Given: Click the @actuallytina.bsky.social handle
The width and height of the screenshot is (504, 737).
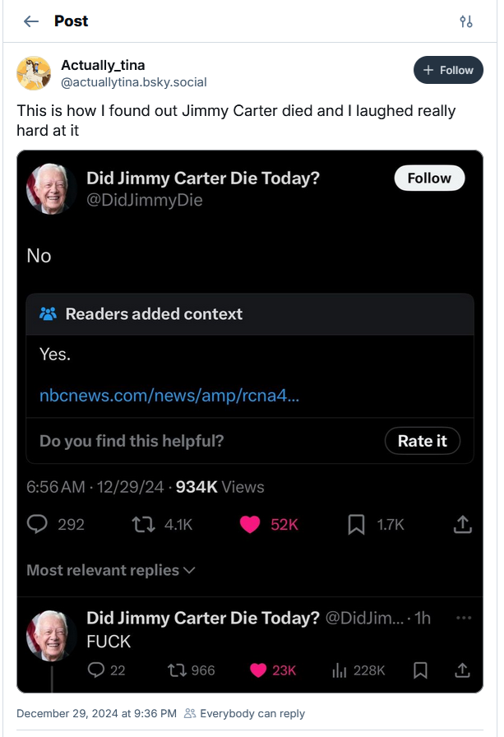Looking at the screenshot, I should tap(134, 82).
